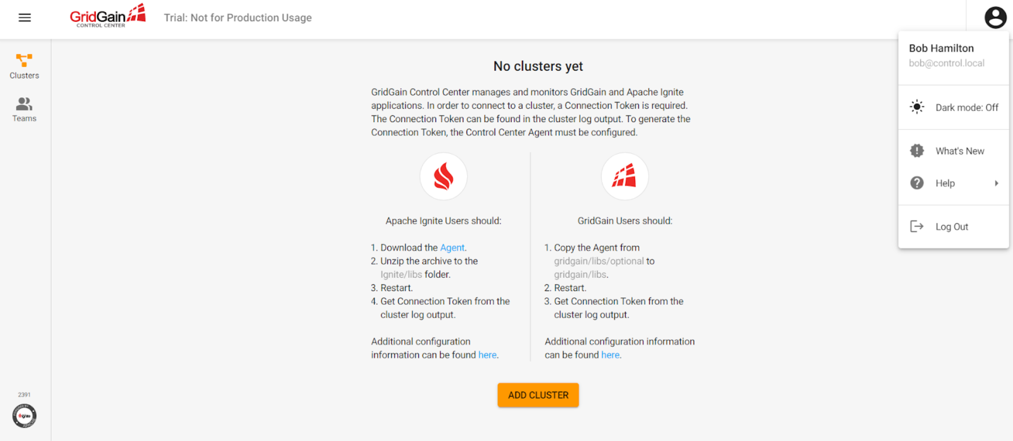Screen dimensions: 1013x441
Task: Click the user account avatar icon
Action: tap(995, 18)
